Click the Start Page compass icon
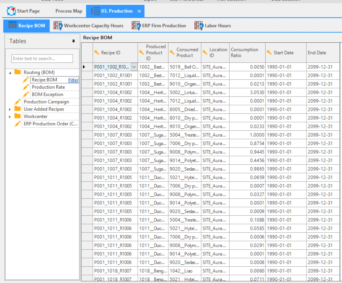The height and width of the screenshot is (283, 342). point(11,11)
